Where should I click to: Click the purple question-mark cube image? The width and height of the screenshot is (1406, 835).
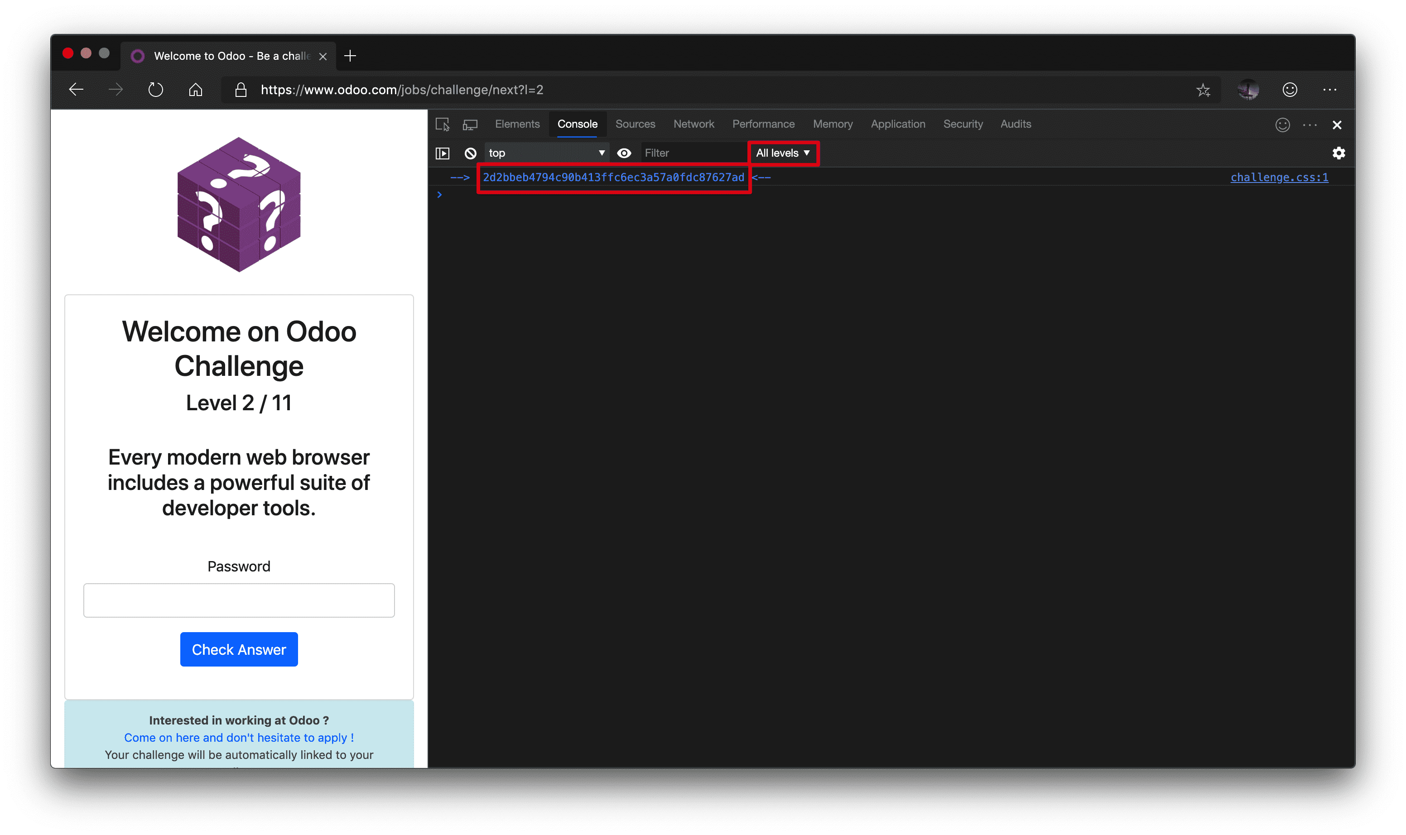(x=239, y=204)
